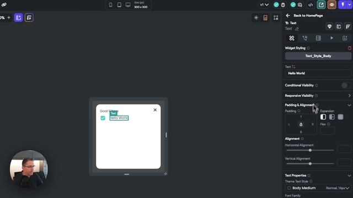Toggle the teal checkbox in dialog preview

pyautogui.click(x=103, y=118)
